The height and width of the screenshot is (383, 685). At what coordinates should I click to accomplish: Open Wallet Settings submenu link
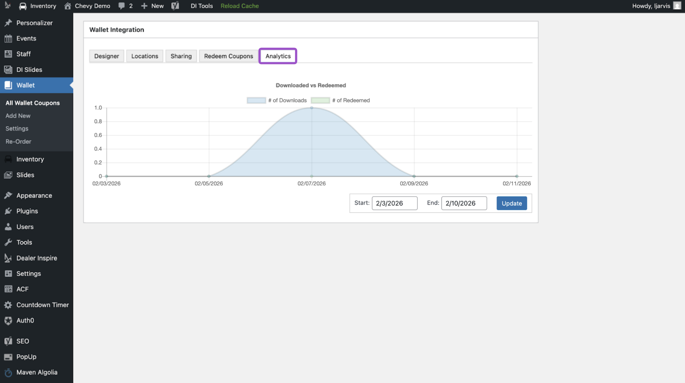pos(17,129)
